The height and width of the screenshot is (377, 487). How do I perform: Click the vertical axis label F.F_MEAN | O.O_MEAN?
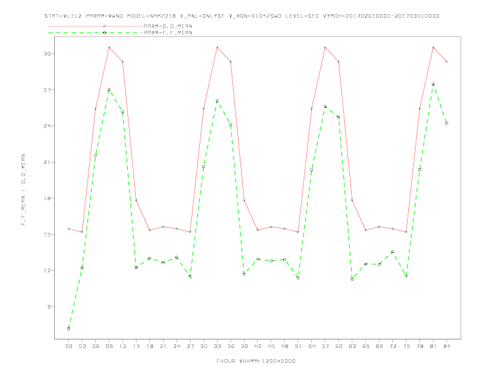(23, 189)
